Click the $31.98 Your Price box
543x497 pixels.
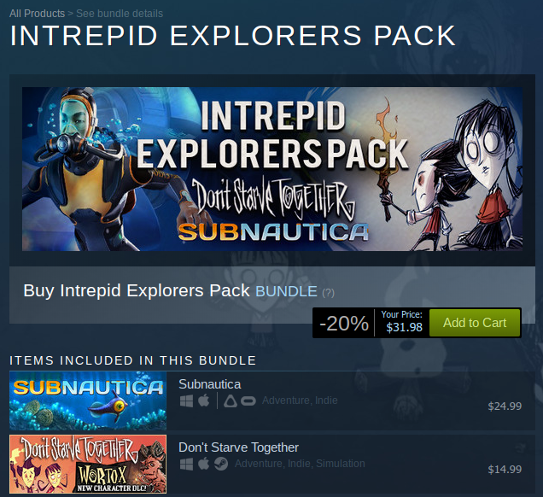pyautogui.click(x=402, y=323)
